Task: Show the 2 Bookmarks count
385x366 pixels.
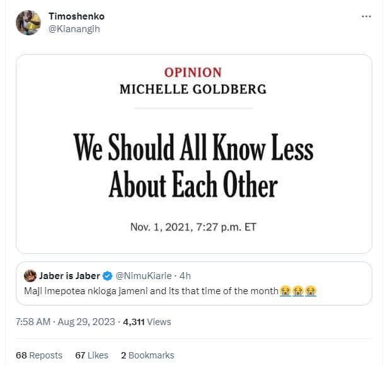Action: (147, 355)
